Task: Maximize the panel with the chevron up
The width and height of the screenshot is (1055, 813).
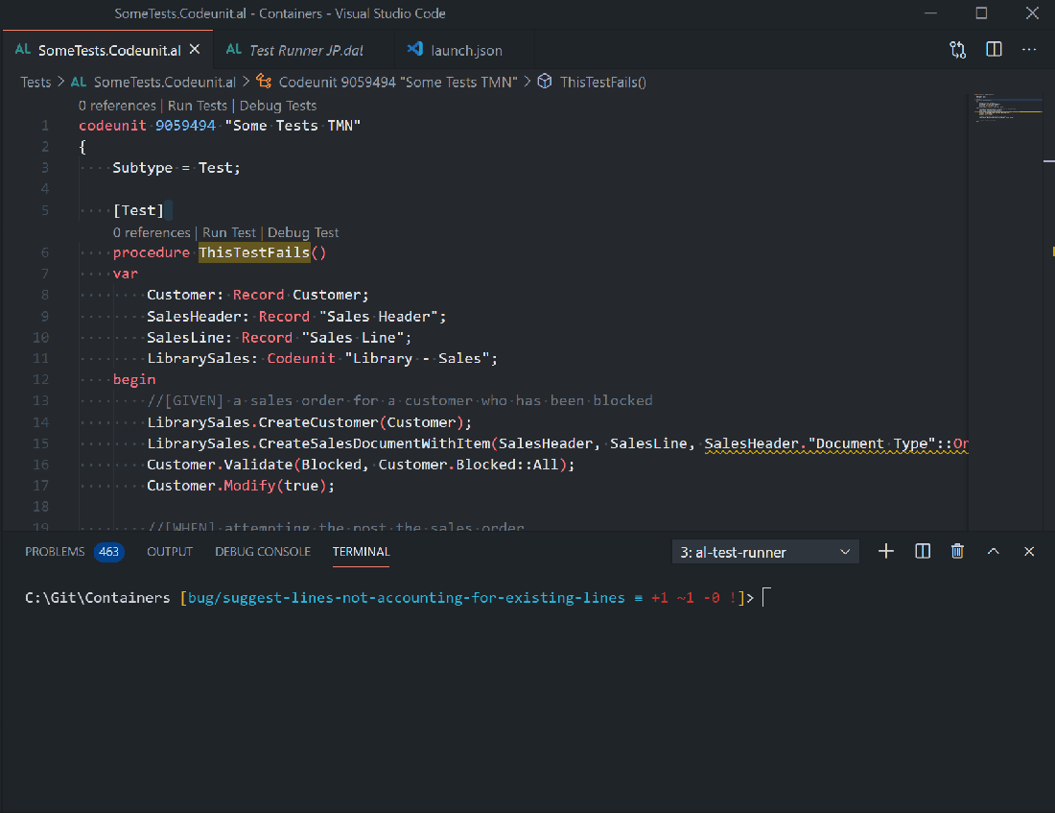Action: pos(994,551)
